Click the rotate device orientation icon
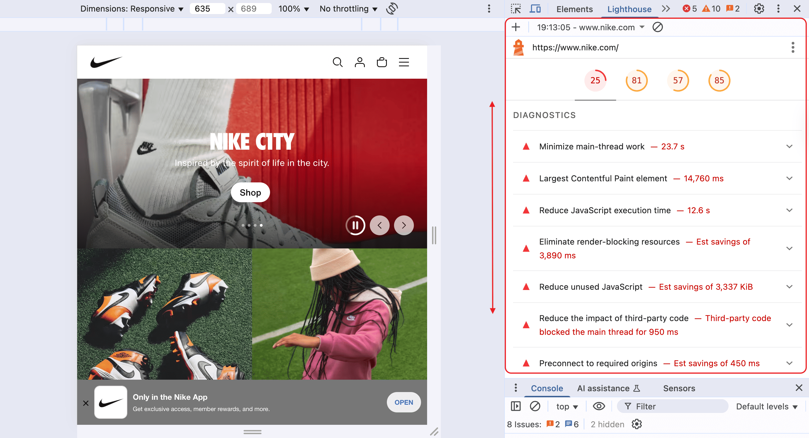809x438 pixels. pyautogui.click(x=392, y=9)
